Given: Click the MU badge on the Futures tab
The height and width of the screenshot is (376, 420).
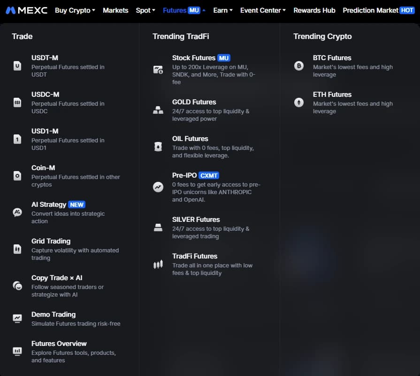Looking at the screenshot, I should 194,10.
